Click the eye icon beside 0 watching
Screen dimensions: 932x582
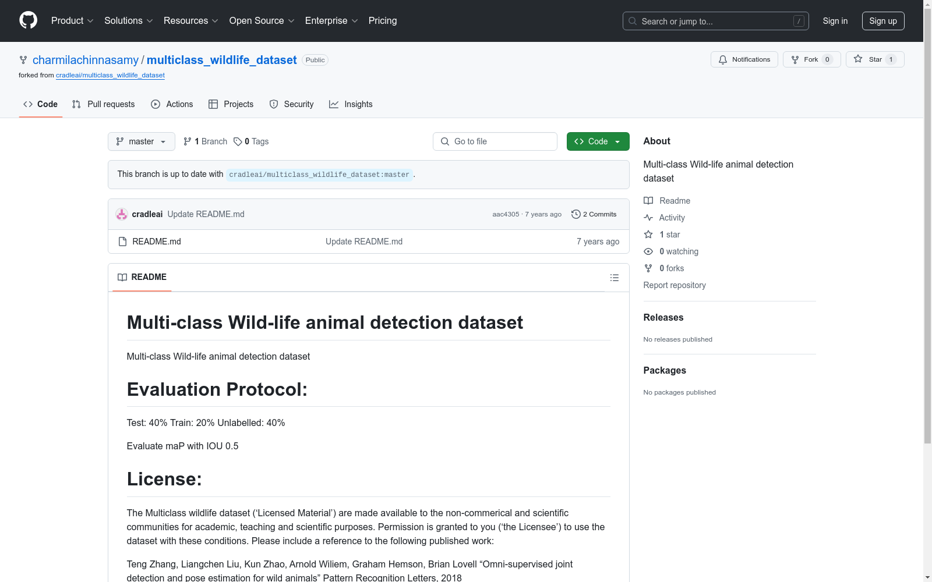pos(648,251)
